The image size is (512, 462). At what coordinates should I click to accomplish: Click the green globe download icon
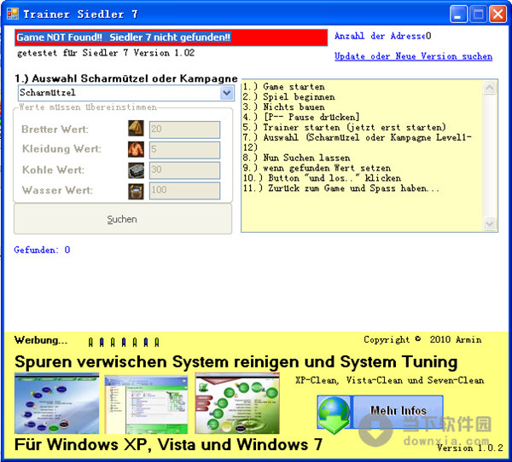click(x=334, y=414)
